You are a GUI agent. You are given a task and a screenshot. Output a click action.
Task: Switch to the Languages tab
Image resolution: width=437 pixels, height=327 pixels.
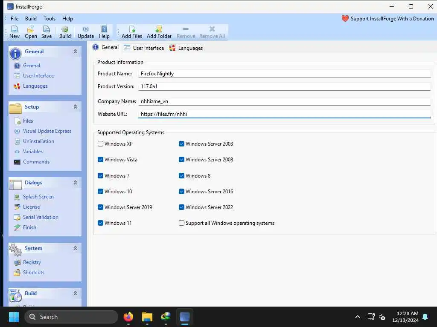tap(186, 48)
